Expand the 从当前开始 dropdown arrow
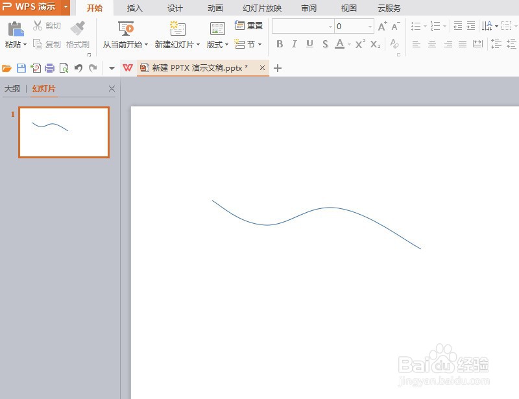Viewport: 519px width, 399px height. click(147, 44)
